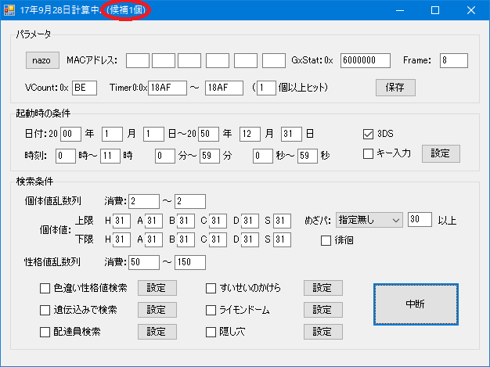Click start hour field
Viewport: 490px width, 367px height.
tap(66, 156)
